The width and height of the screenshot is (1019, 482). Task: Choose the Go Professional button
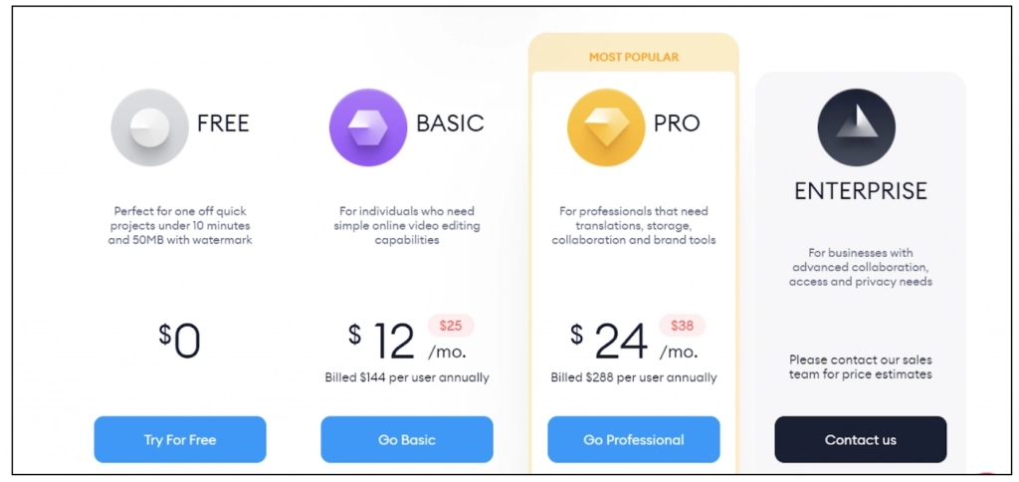click(633, 439)
